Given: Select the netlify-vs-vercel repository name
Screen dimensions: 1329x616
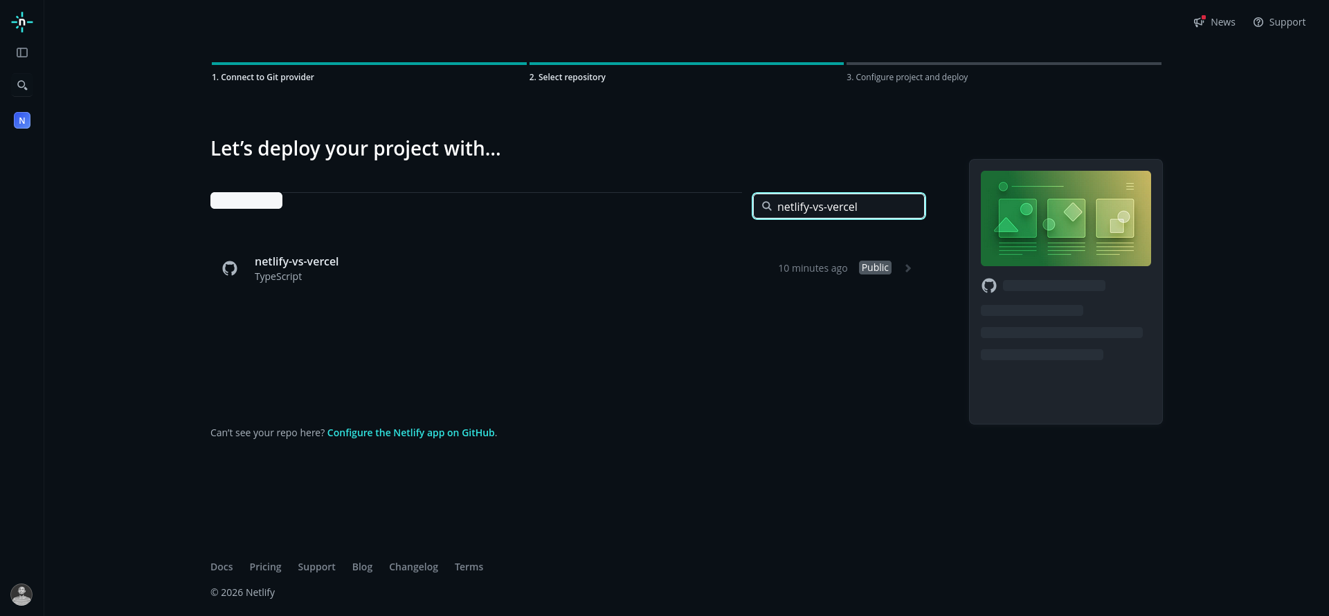Looking at the screenshot, I should point(296,261).
